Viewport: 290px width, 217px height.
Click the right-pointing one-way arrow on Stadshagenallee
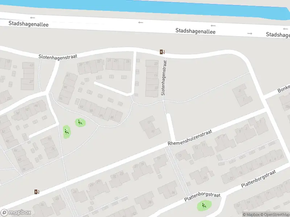pyautogui.click(x=250, y=33)
